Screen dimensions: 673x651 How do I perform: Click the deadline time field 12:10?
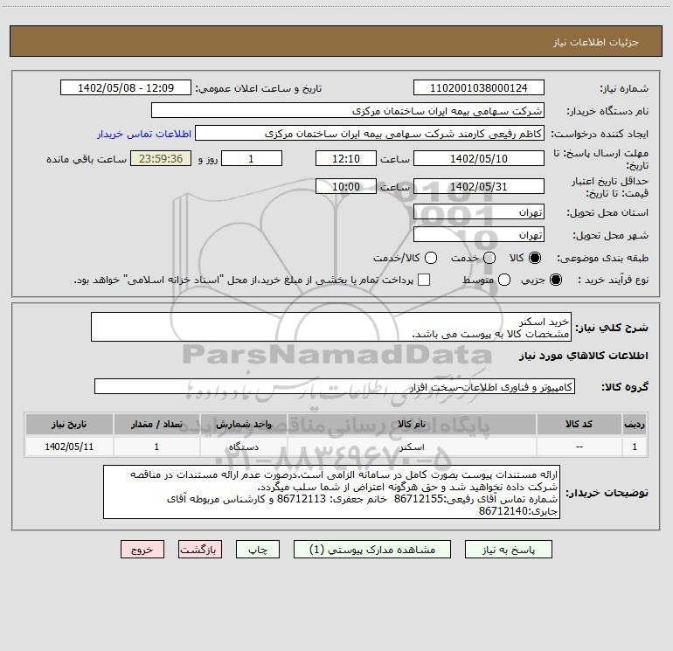(x=346, y=158)
